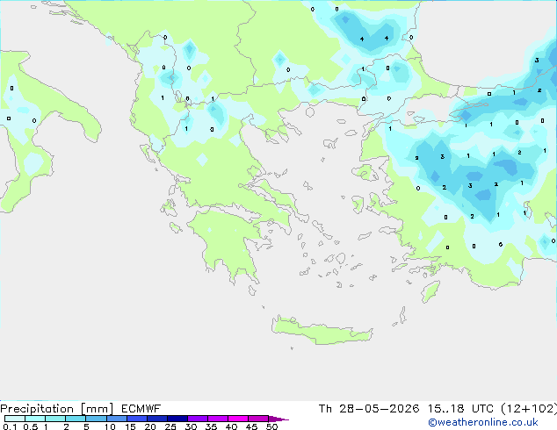Select the legend scale label '35'

[211, 426]
